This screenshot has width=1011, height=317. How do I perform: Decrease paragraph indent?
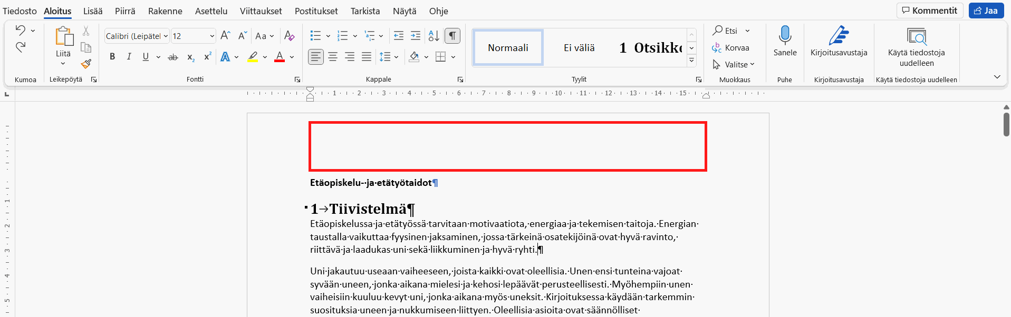click(x=399, y=36)
